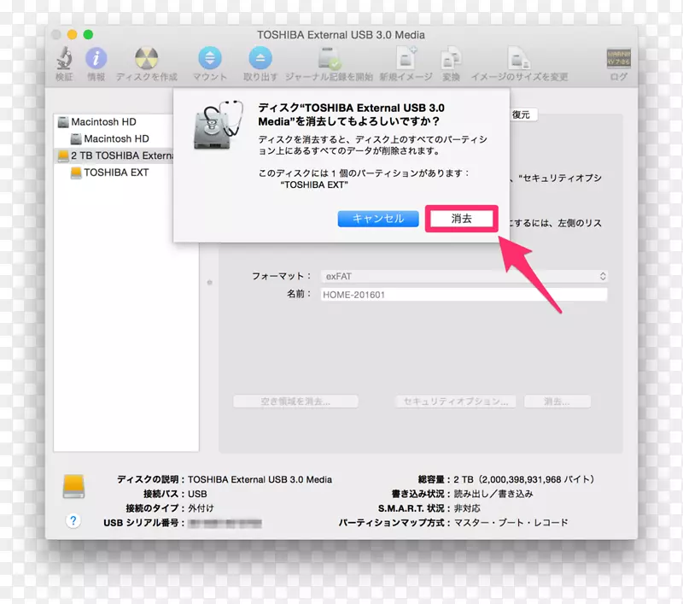The image size is (683, 604).
Task: Eject the disk using 取り出す icon
Action: click(x=260, y=60)
